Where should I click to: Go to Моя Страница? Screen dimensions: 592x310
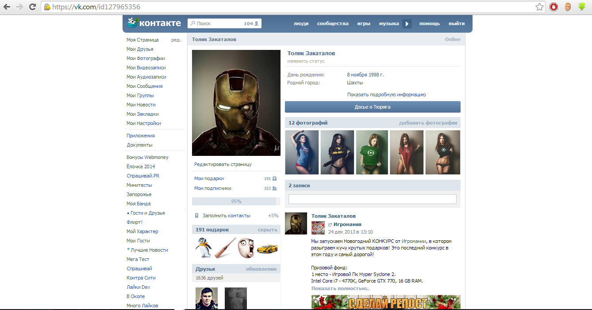(142, 40)
